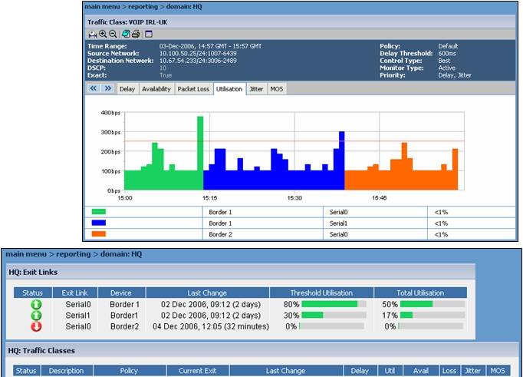Screen dimensions: 523x377
Task: Click the 17% total utilisation bar
Action: [x=433, y=316]
